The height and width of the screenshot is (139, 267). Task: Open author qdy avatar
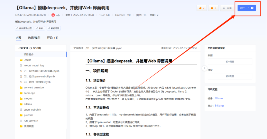click(x=53, y=15)
